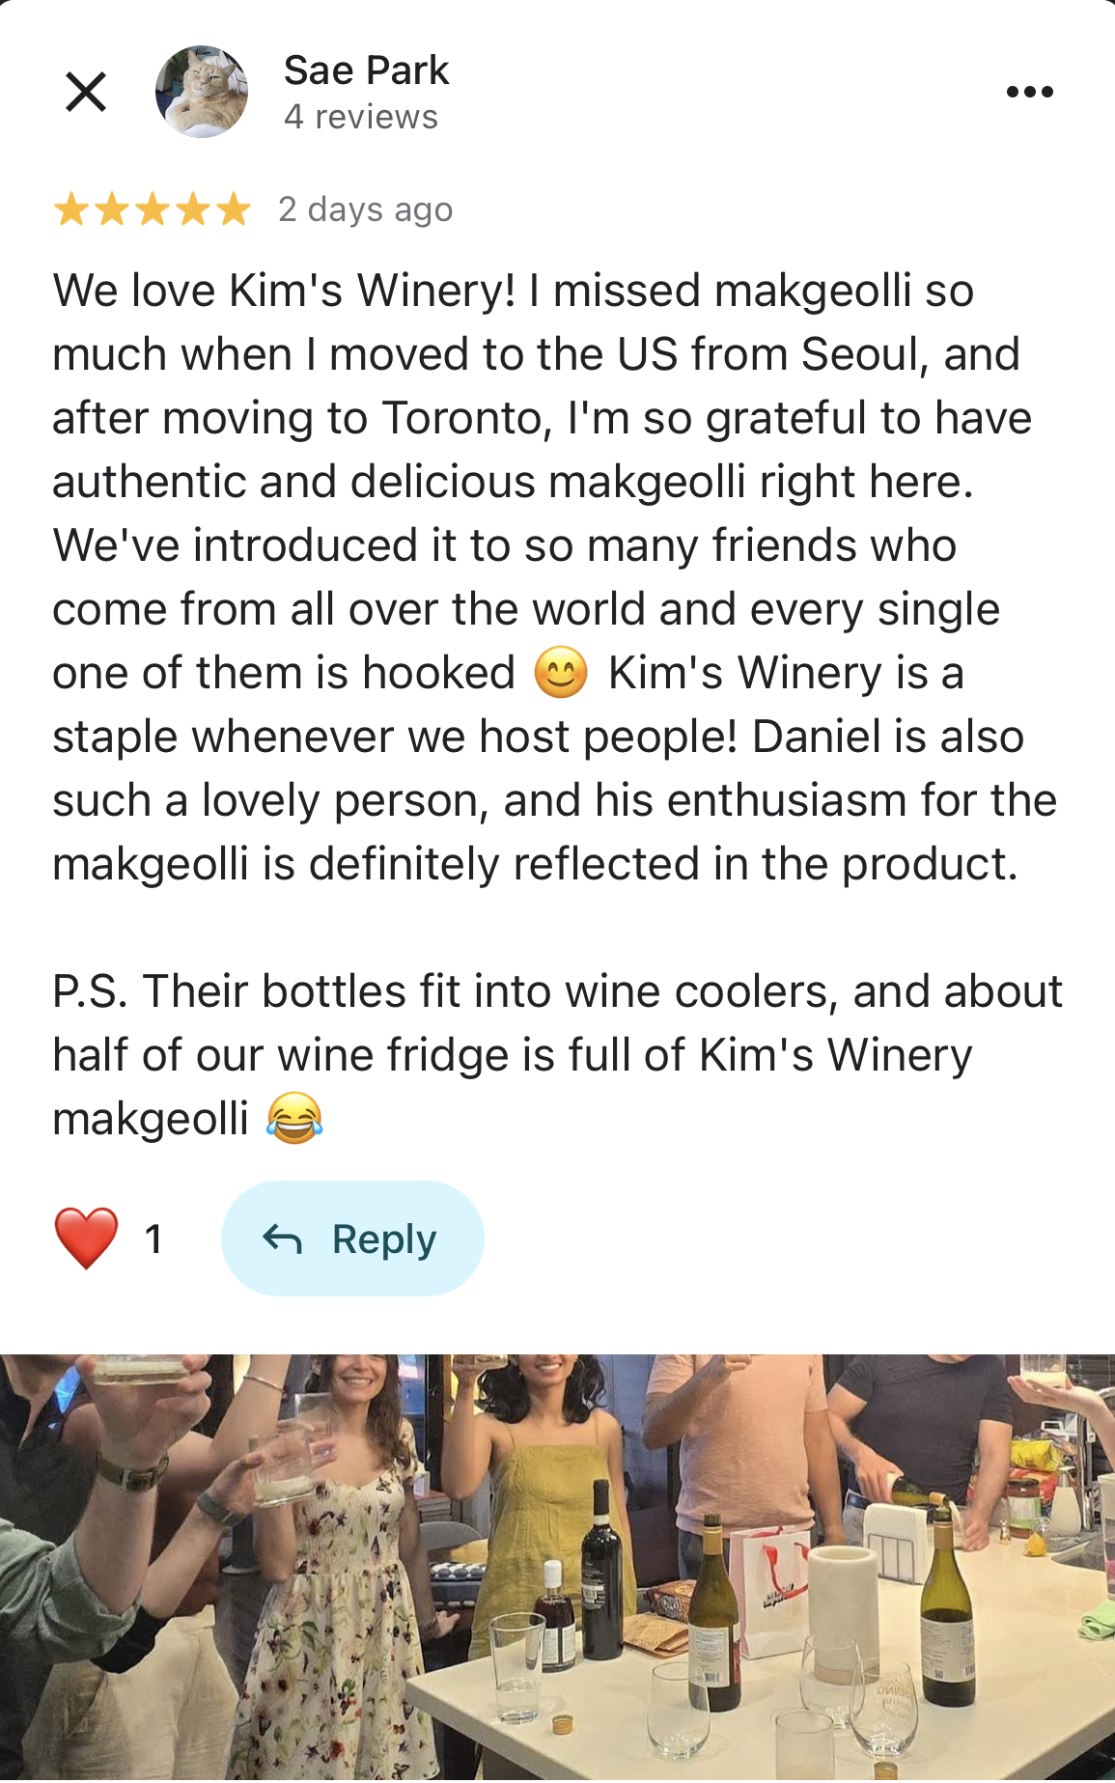Click the like count number 1

pos(153,1239)
